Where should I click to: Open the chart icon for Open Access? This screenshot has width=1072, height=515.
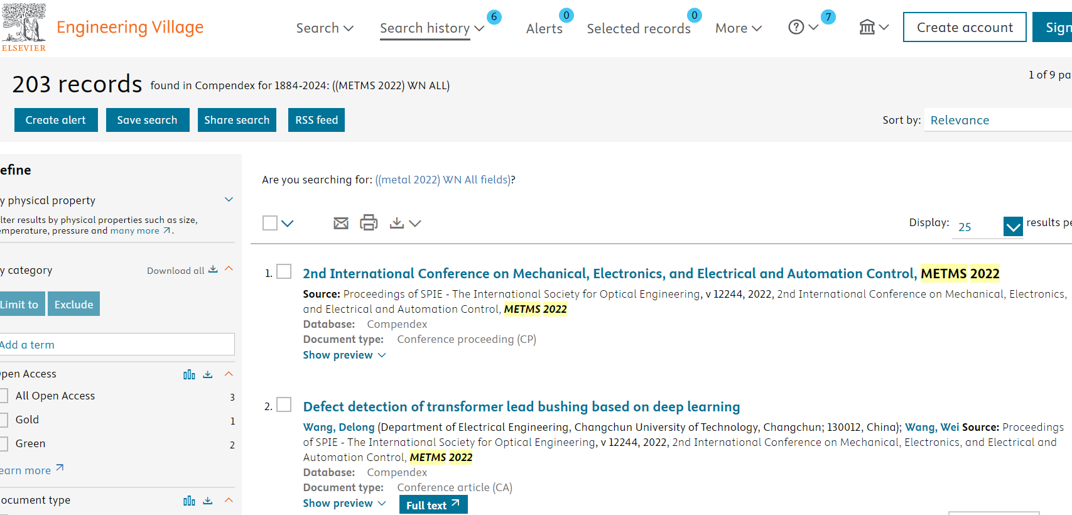point(189,374)
